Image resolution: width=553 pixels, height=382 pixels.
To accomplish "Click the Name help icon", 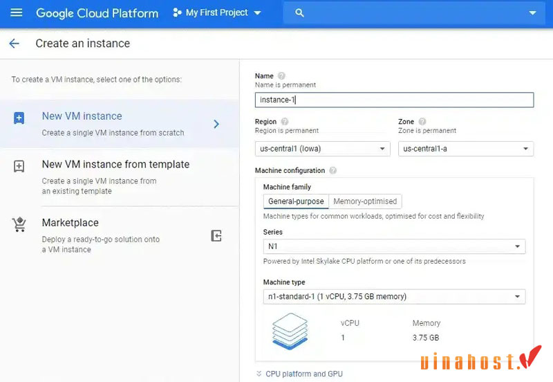I will (x=281, y=76).
